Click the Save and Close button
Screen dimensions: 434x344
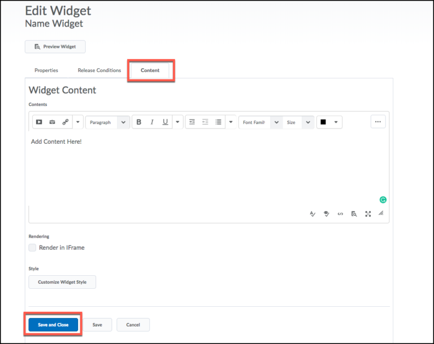(x=53, y=325)
